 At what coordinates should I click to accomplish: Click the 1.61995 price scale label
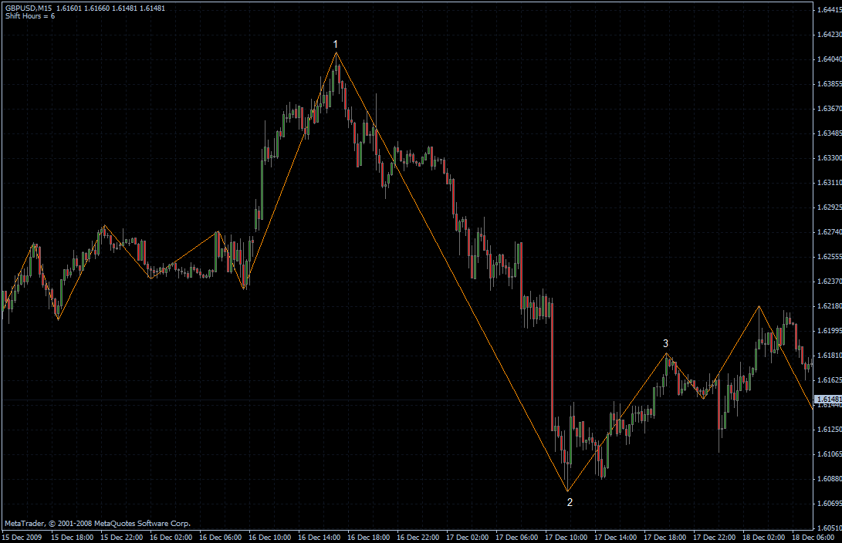pos(829,331)
